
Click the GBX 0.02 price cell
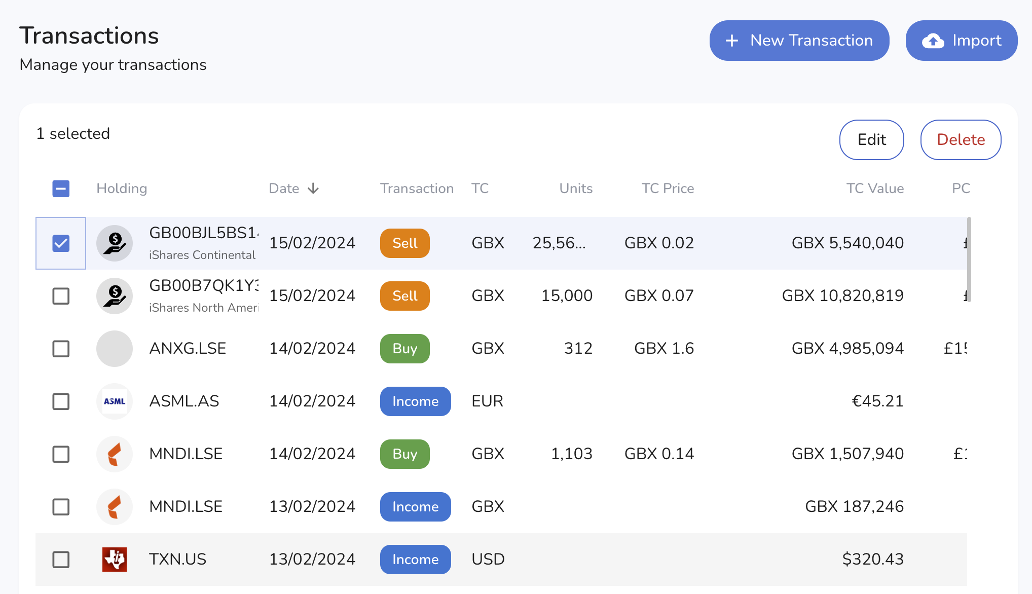pos(659,243)
